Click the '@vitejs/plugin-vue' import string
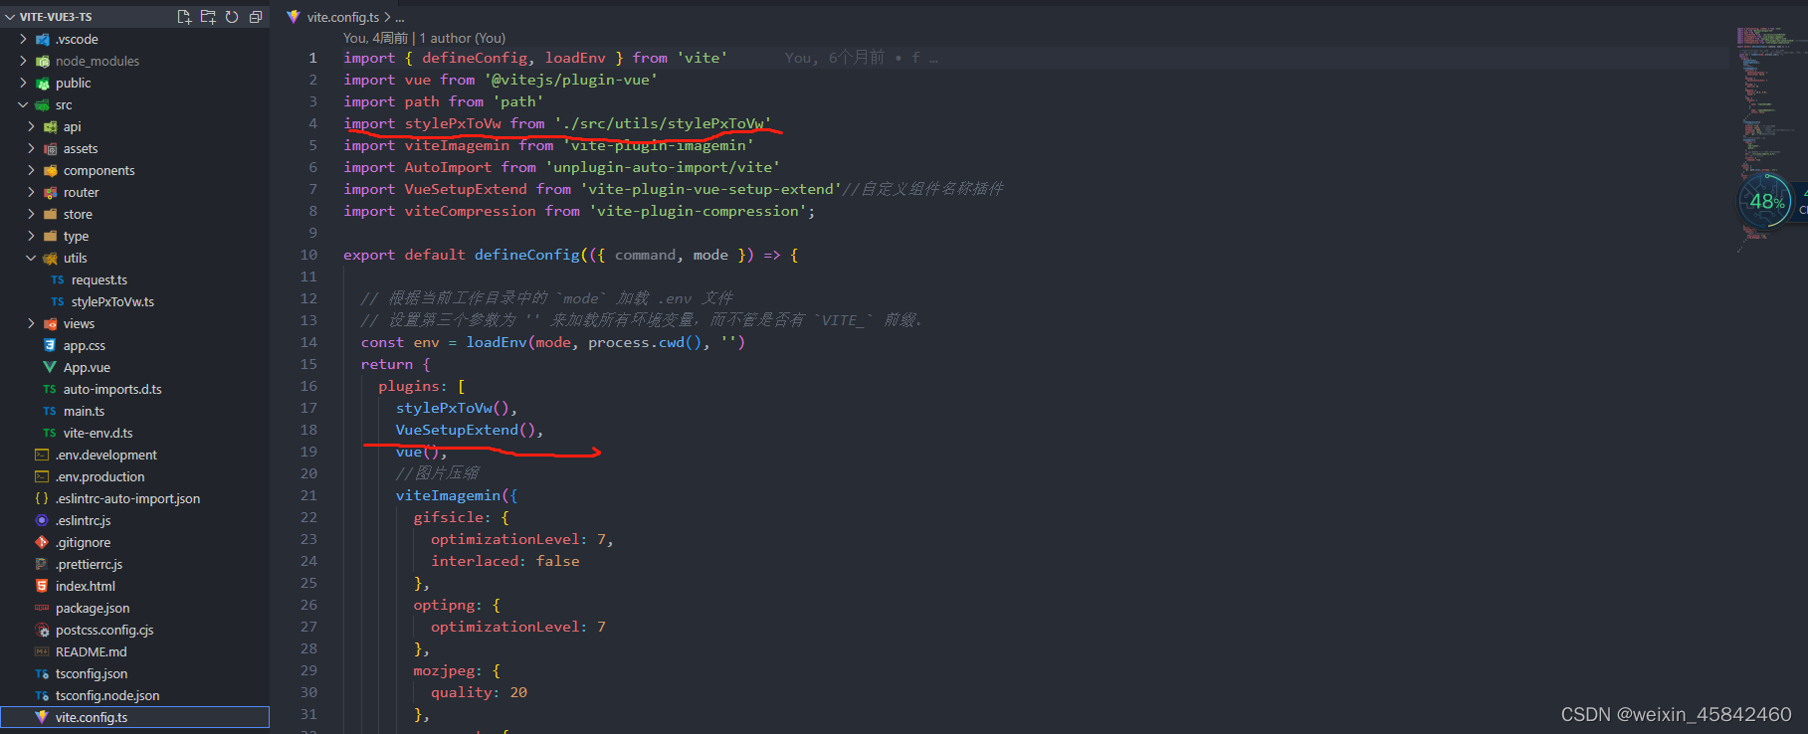Screen dimensions: 1808x734 coord(571,80)
